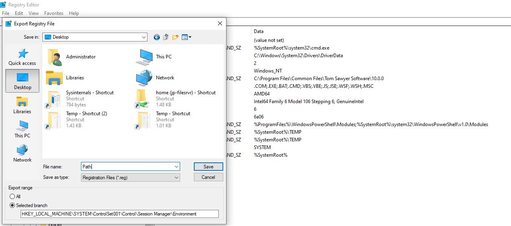Click the SYSTEM data value
511x226 pixels.
[262, 147]
